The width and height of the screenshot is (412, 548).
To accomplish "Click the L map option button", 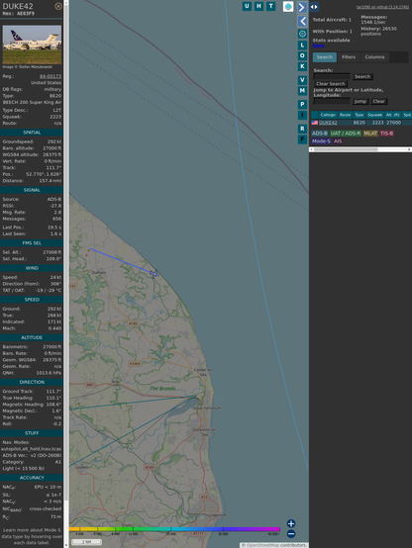I will click(302, 46).
